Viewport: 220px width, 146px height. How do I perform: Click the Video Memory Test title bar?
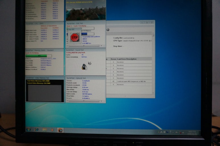tap(45, 78)
